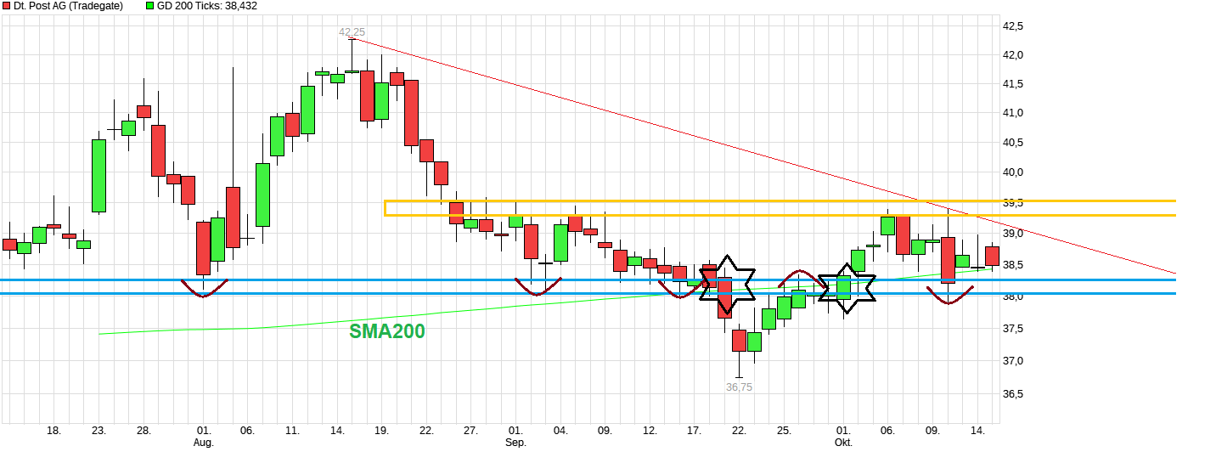1216x463 pixels.
Task: Click the red Dt. Post AG legend swatch
Action: click(x=7, y=6)
